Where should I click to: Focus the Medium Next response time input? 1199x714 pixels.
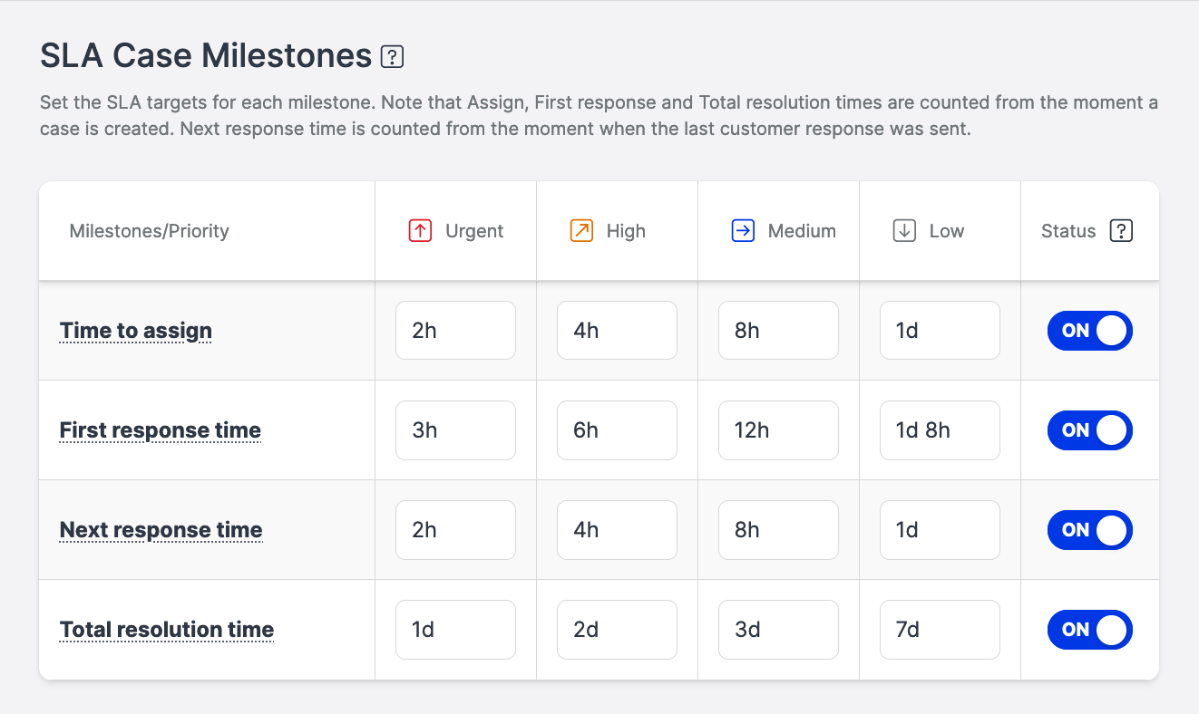pyautogui.click(x=778, y=530)
